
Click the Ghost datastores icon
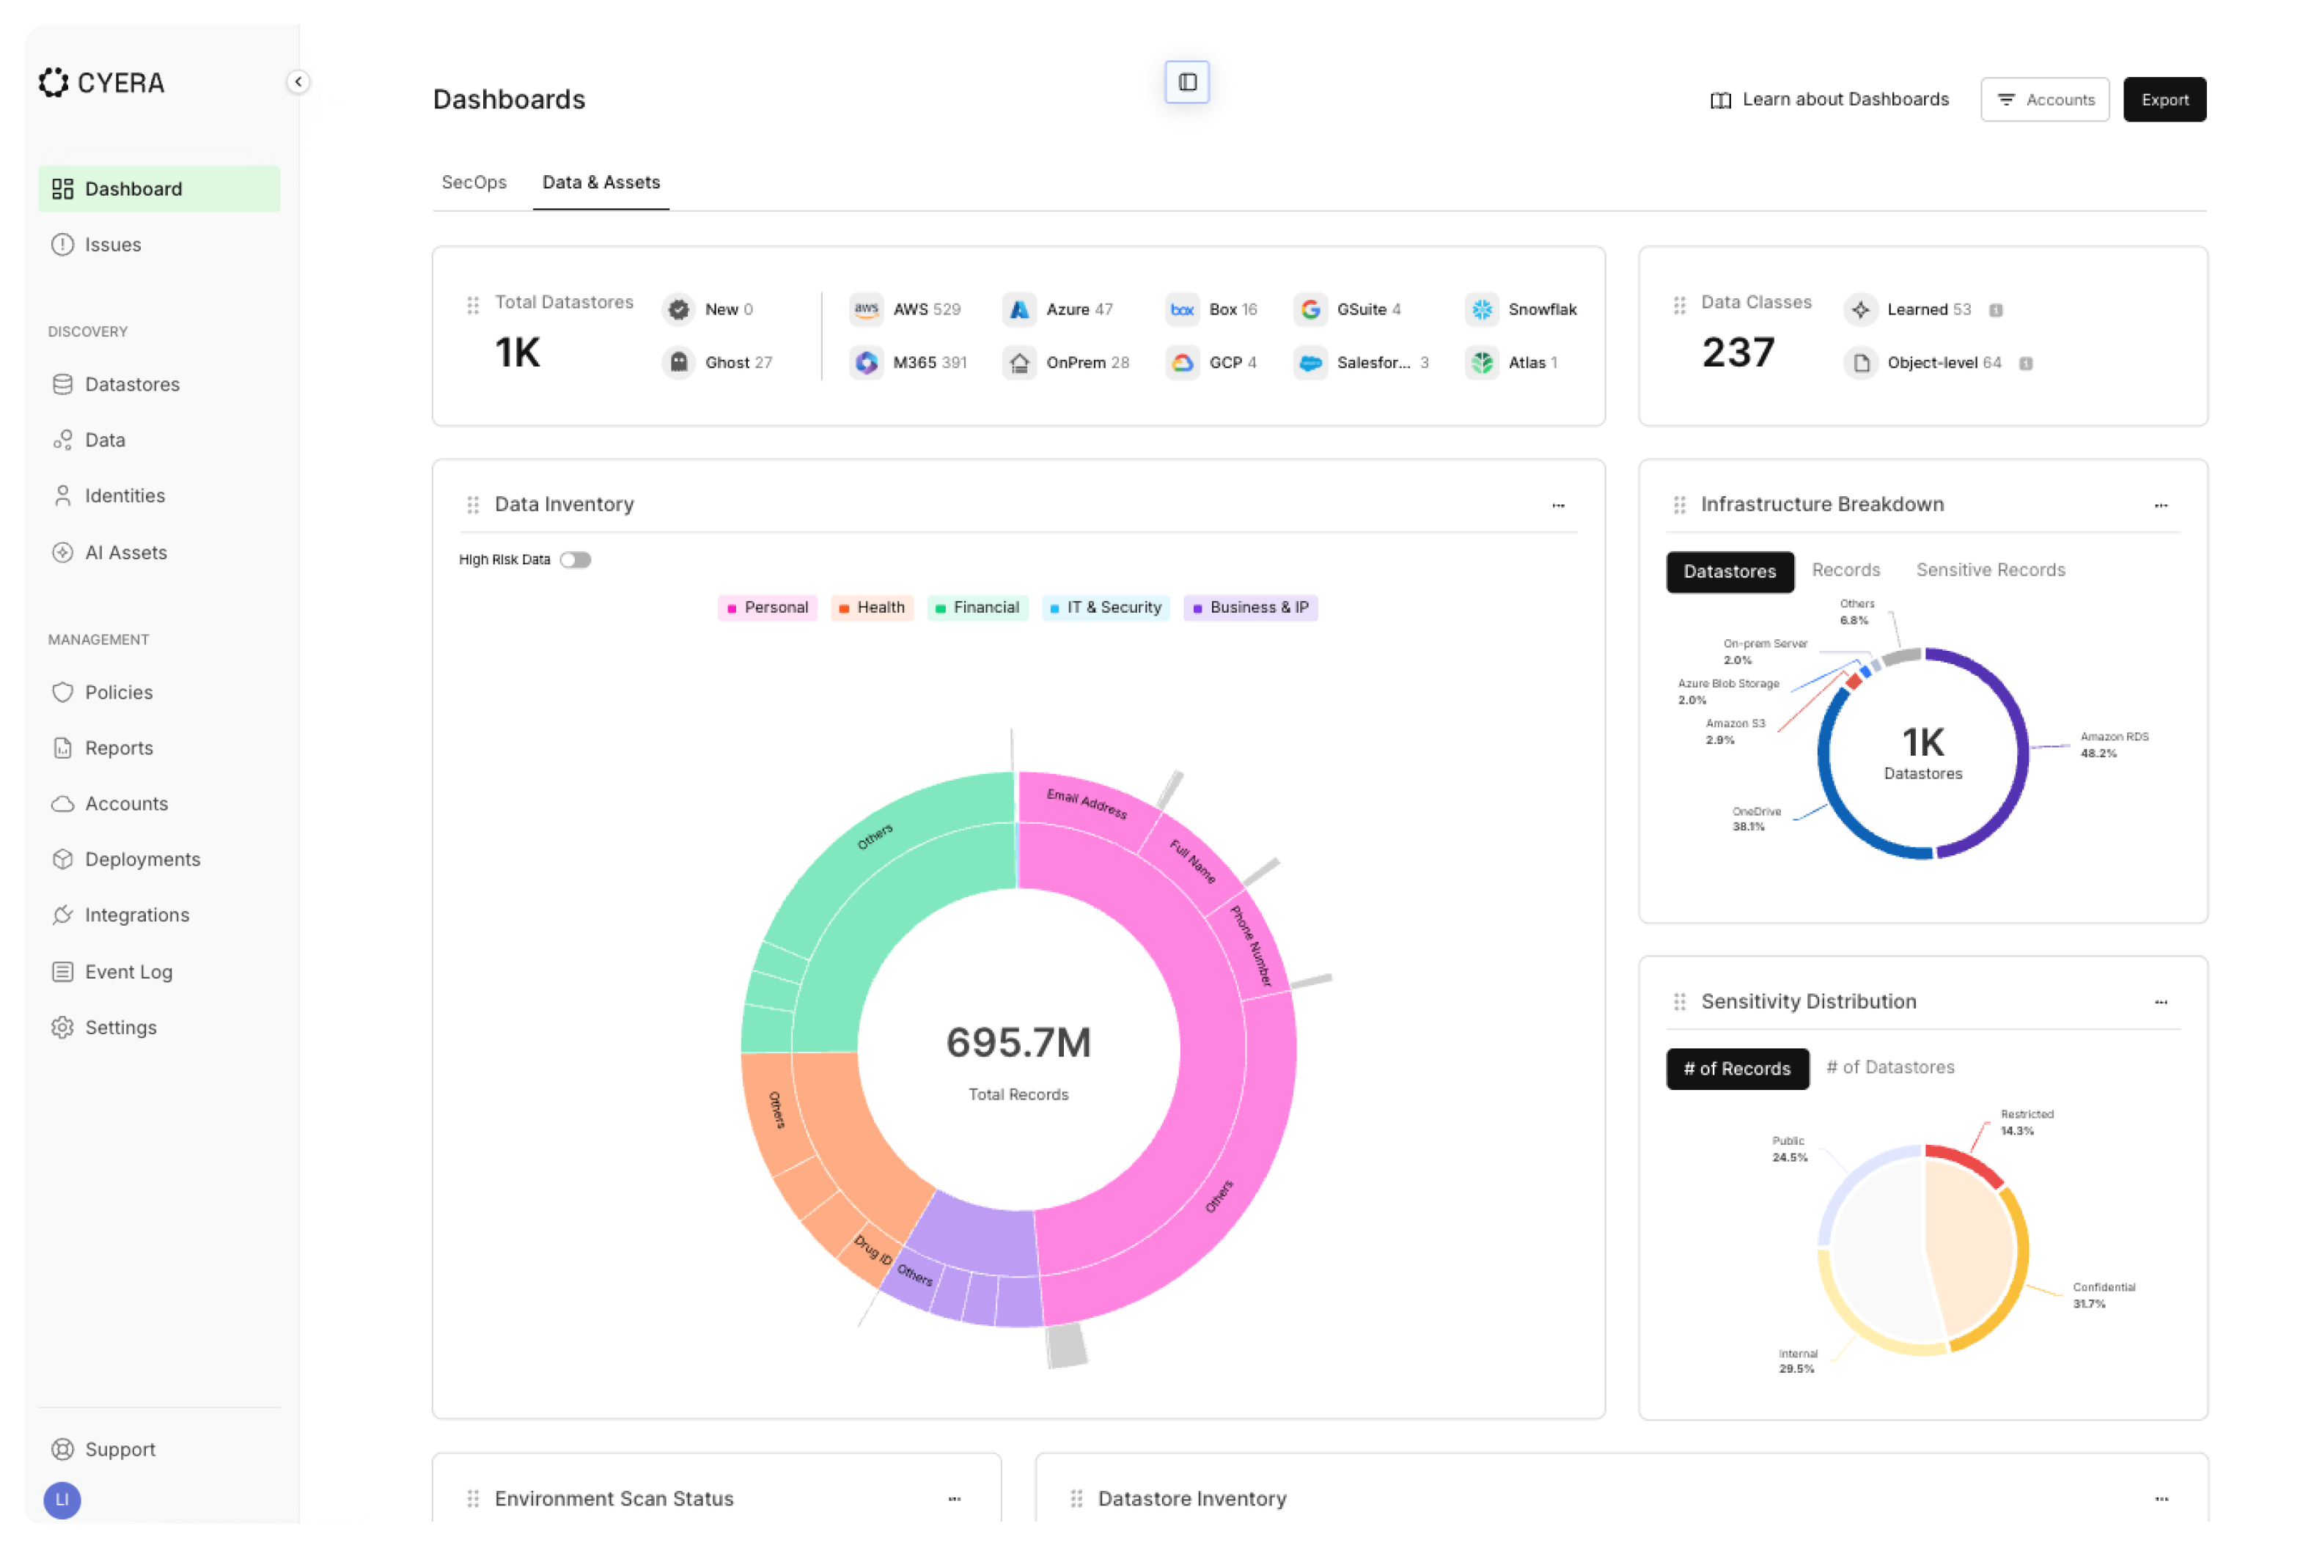[x=678, y=362]
